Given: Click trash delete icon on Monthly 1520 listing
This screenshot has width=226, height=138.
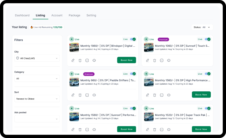Looking at the screenshot, I should 155,130.
